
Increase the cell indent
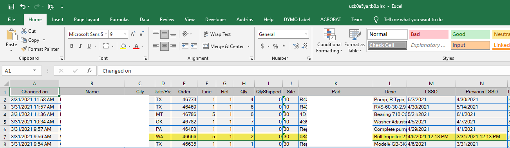[x=194, y=46]
